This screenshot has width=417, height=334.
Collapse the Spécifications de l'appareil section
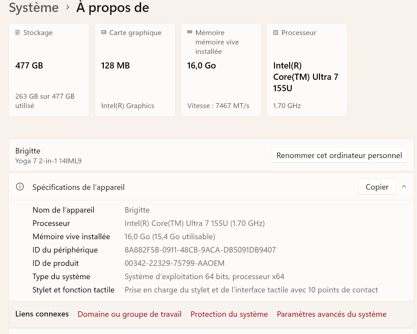click(404, 187)
